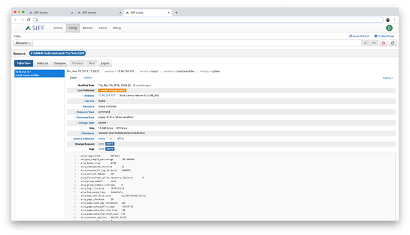Open the Monitor navigation menu

point(88,28)
